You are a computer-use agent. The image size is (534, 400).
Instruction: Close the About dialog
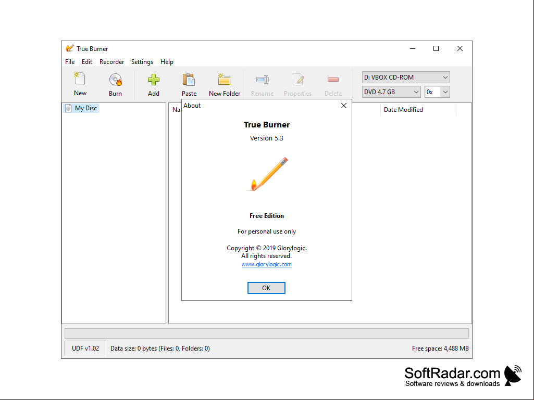(x=344, y=106)
